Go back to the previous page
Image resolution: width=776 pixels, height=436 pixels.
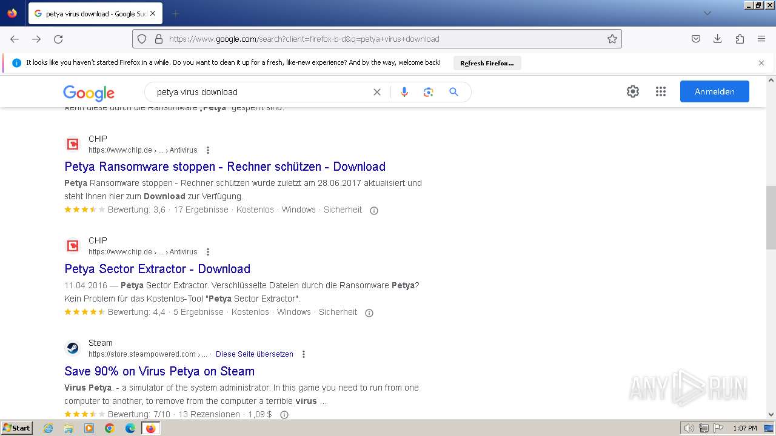(15, 39)
